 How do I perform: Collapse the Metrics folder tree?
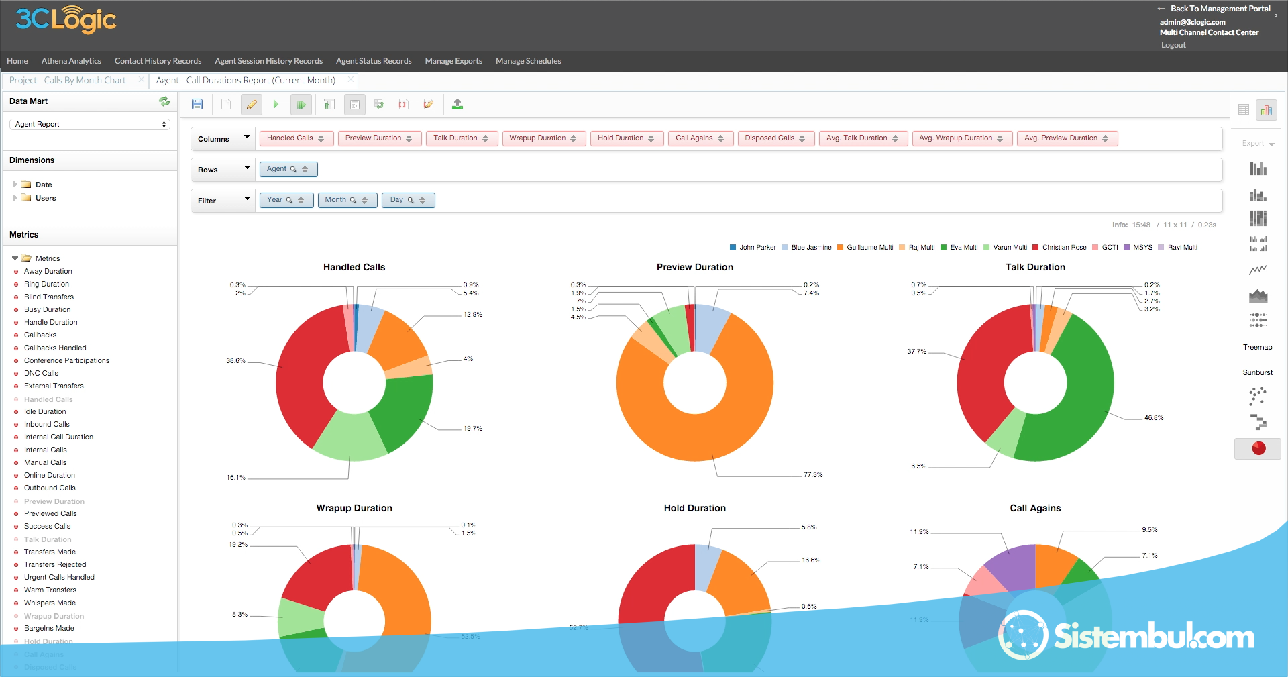click(x=15, y=258)
